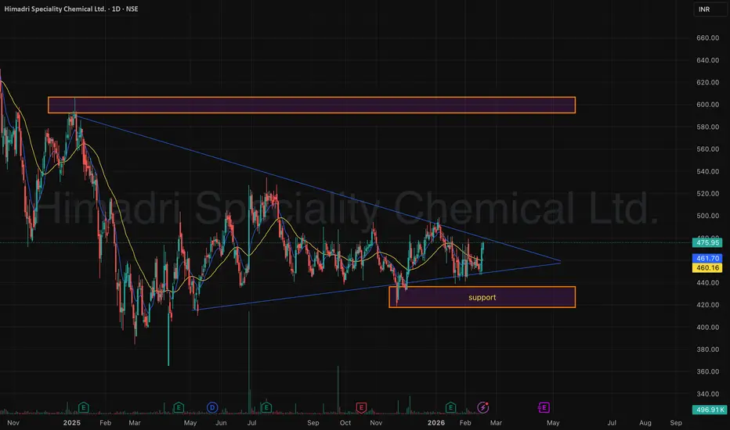Image resolution: width=730 pixels, height=430 pixels.
Task: Click the 500.00 price axis label
Action: (707, 216)
